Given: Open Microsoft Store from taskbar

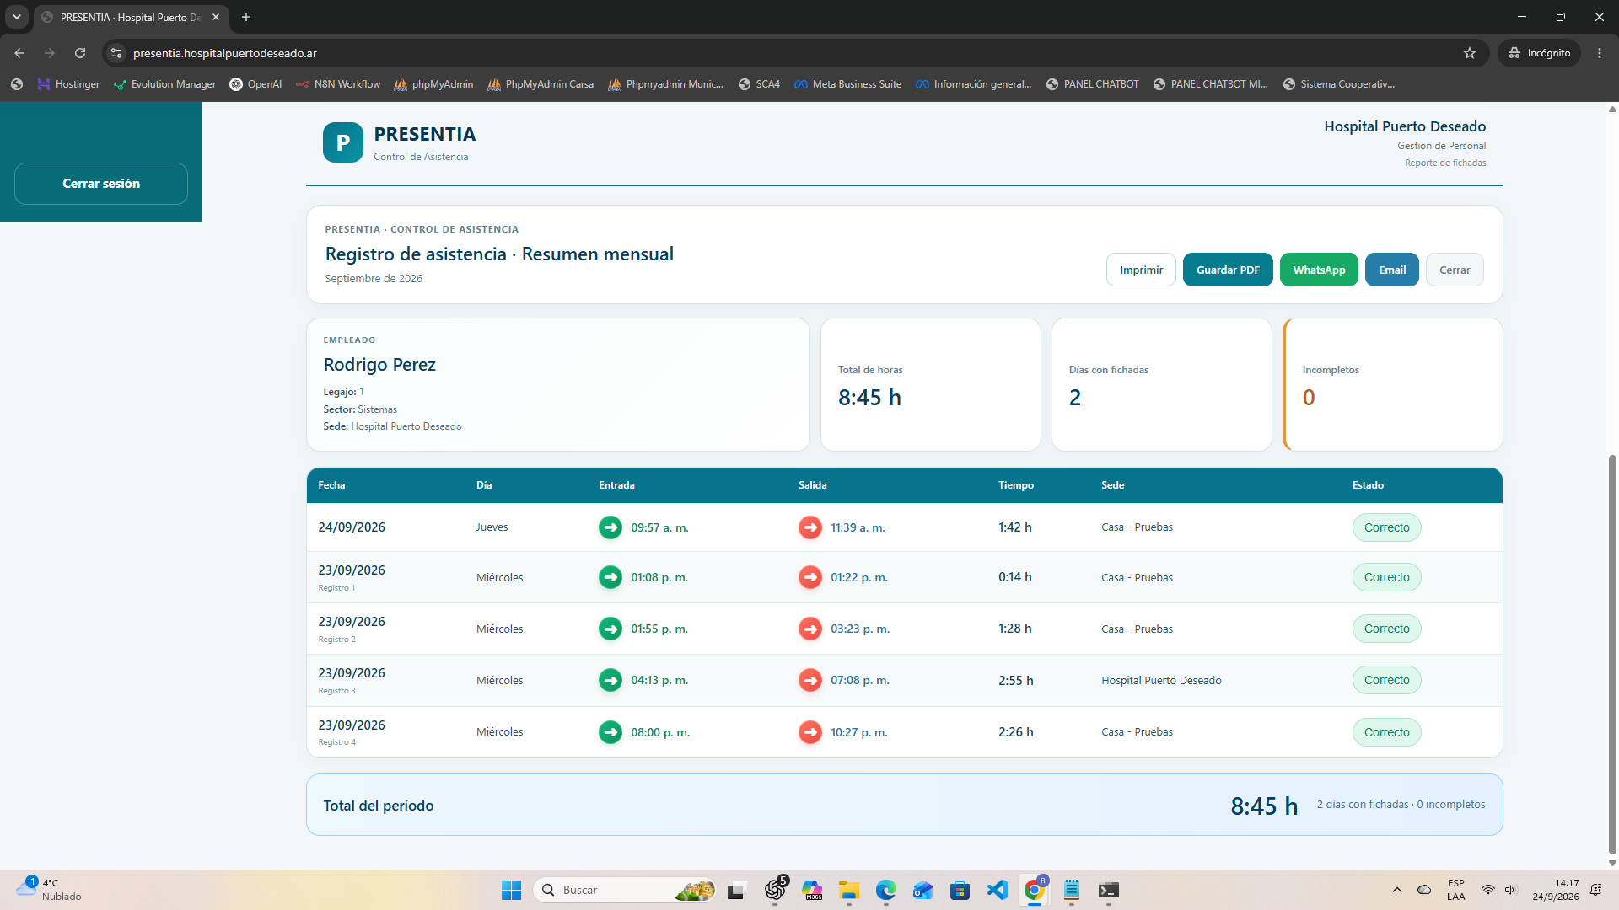Looking at the screenshot, I should point(960,890).
